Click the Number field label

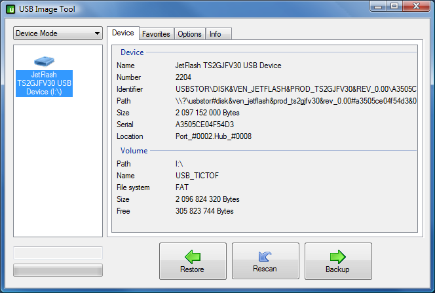point(128,77)
